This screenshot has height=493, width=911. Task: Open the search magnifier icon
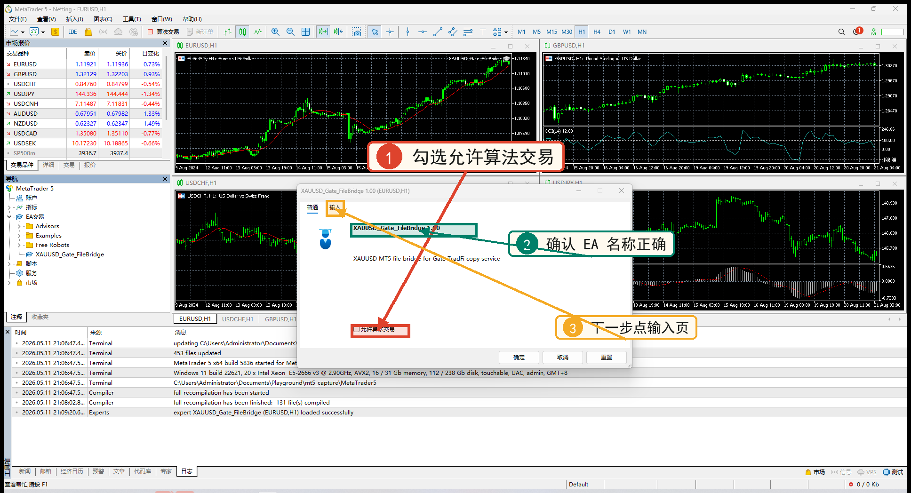coord(841,32)
